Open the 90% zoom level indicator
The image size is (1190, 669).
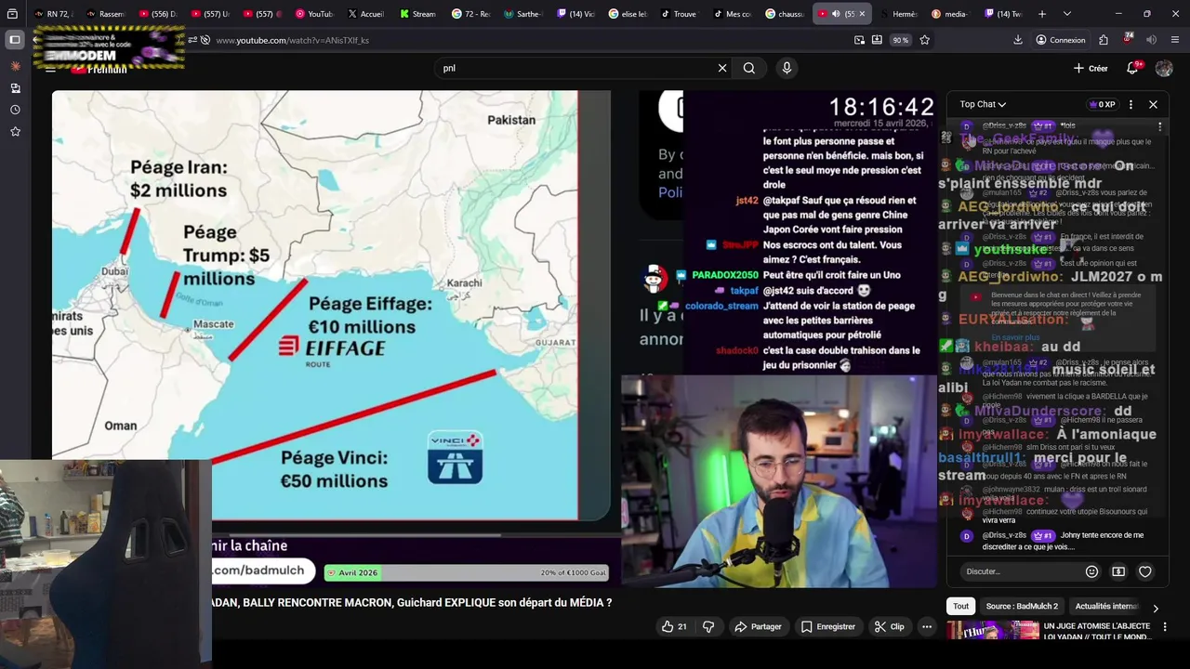coord(900,40)
